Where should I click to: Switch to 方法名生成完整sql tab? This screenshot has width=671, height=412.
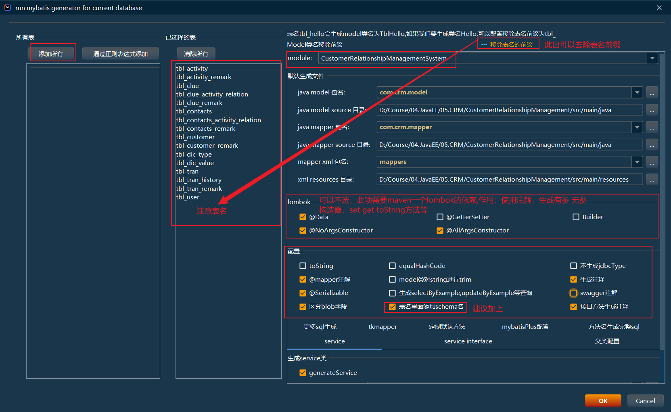614,327
